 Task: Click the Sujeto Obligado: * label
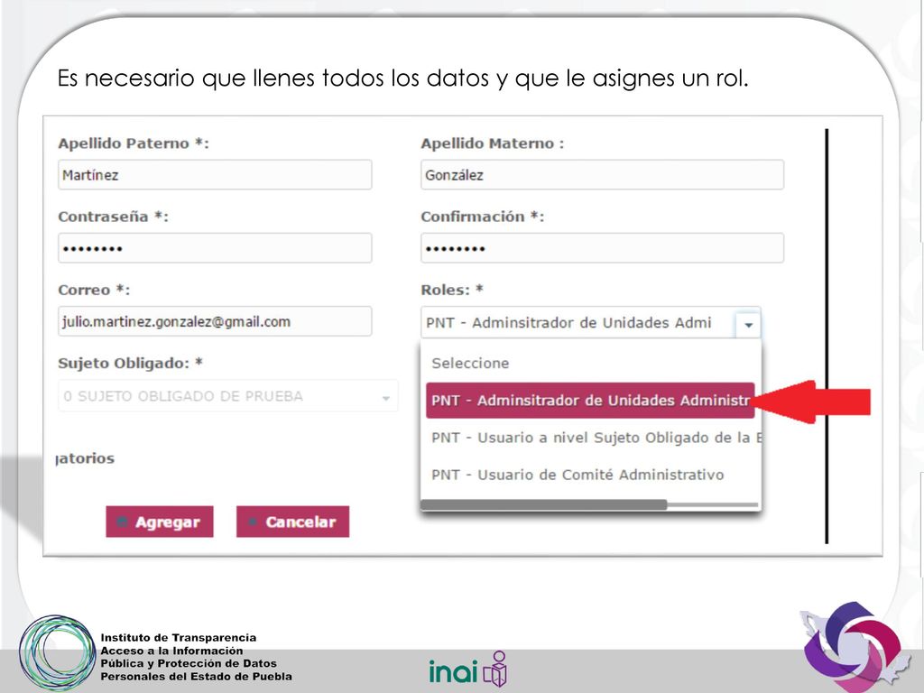tap(130, 363)
